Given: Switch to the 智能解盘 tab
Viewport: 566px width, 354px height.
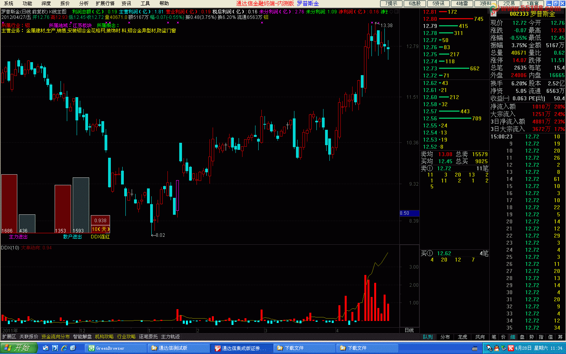Looking at the screenshot, I should (82, 337).
